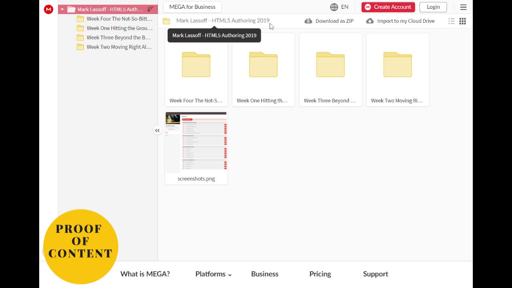Click Pricing in footer menu
The width and height of the screenshot is (512, 288).
(320, 274)
